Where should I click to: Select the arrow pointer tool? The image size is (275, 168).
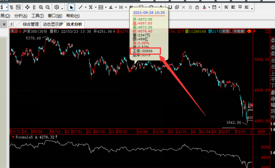(x=71, y=7)
